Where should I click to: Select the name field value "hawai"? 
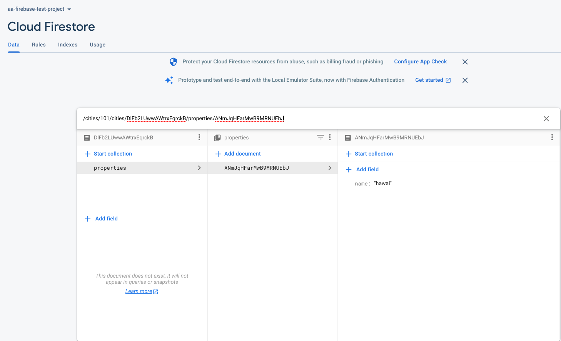[383, 184]
